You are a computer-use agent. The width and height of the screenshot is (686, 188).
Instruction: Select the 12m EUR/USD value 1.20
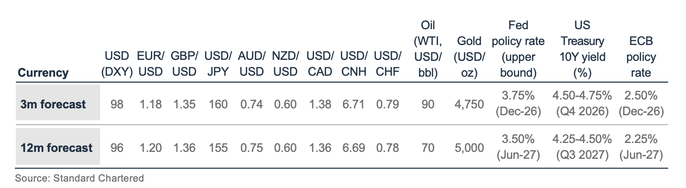pos(150,147)
